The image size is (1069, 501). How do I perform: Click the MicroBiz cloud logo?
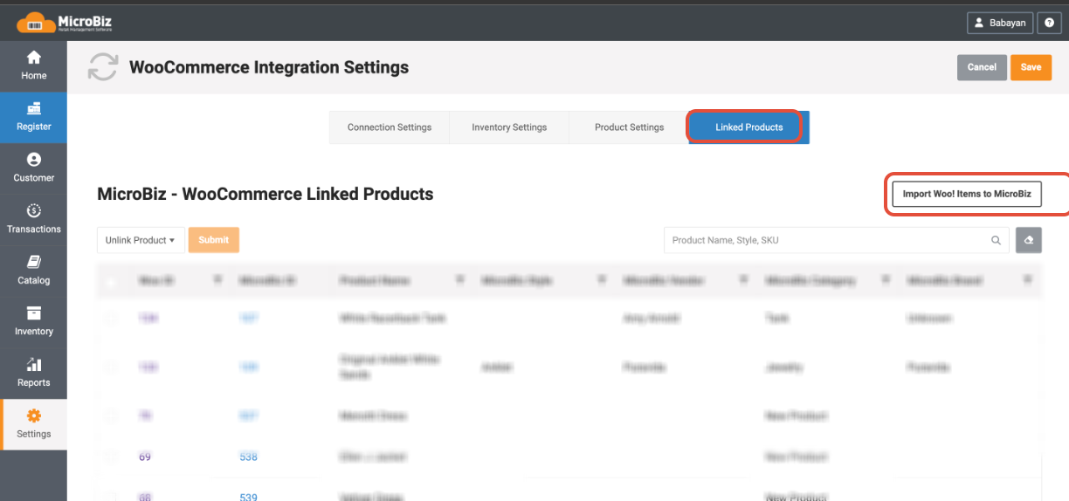pos(65,22)
